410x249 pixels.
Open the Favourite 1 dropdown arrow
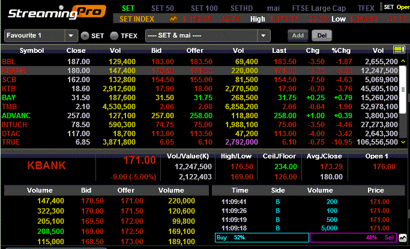pyautogui.click(x=71, y=35)
